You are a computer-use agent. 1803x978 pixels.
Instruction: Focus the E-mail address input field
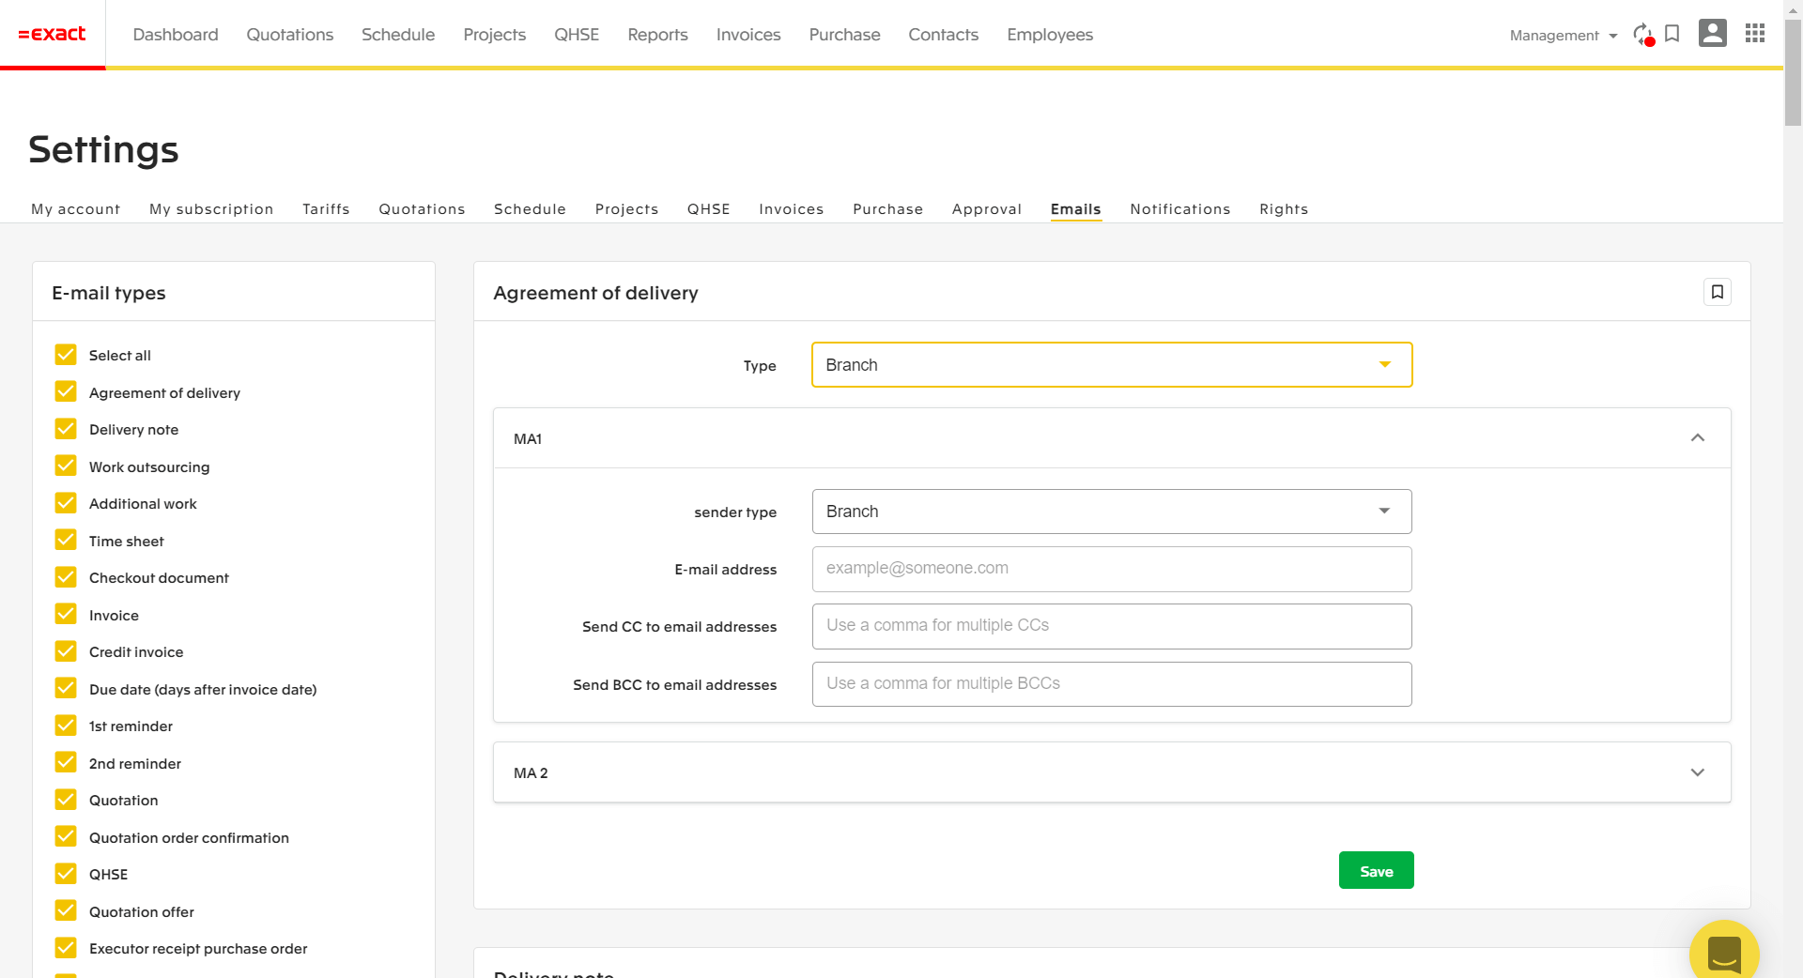tap(1112, 569)
